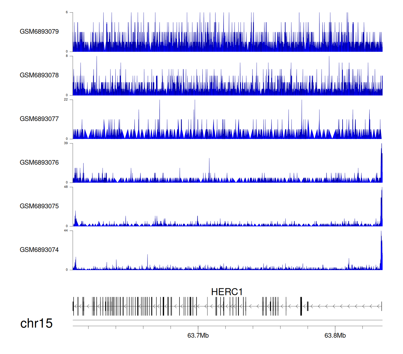Image resolution: width=403 pixels, height=354 pixels.
Task: Click the tick mark above 63.7Mb
Action: point(198,328)
